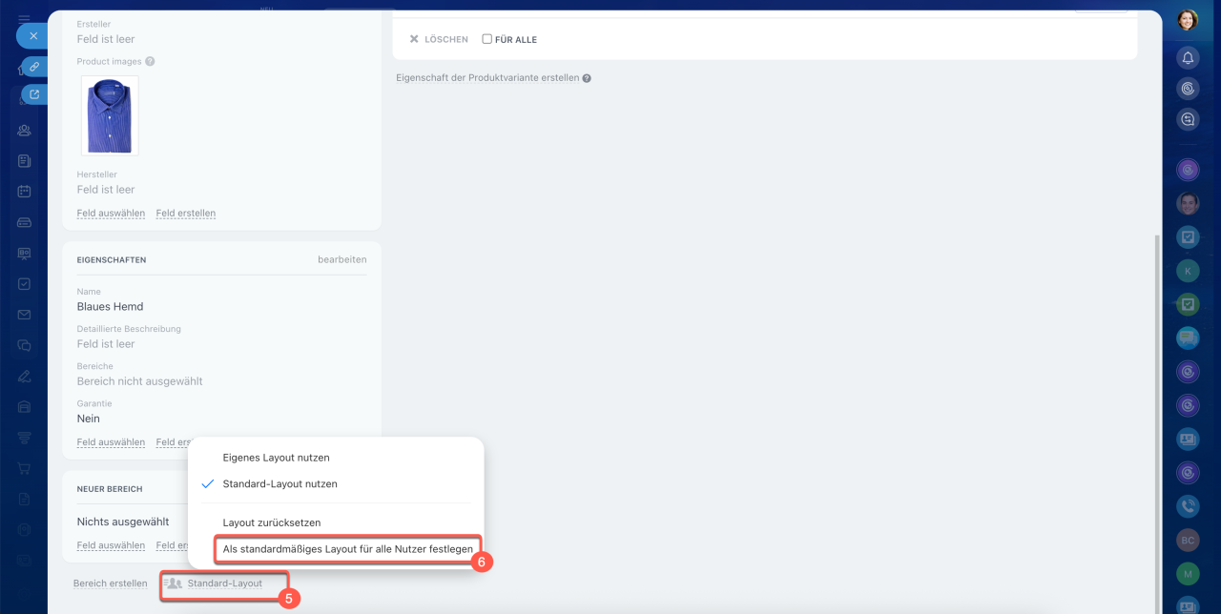Click the user profile avatar
The height and width of the screenshot is (614, 1221).
[x=1188, y=20]
